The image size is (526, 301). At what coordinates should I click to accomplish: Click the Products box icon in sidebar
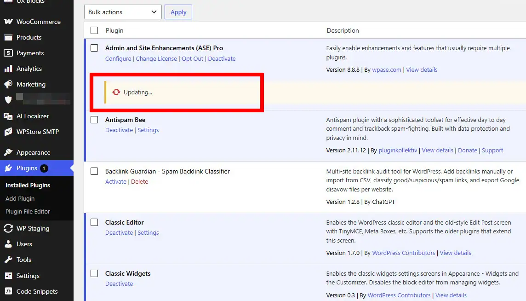tap(8, 37)
